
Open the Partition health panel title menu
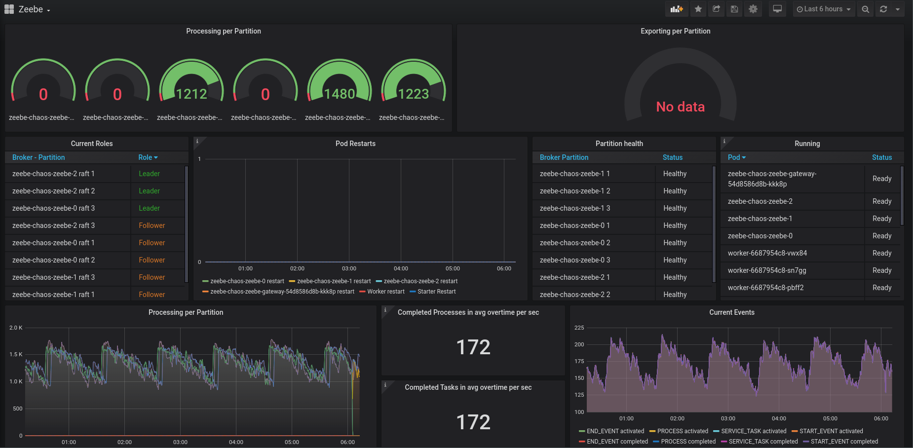(619, 144)
